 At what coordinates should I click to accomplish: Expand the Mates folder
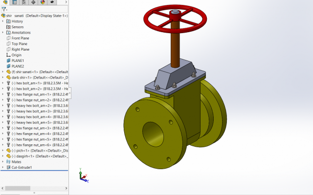[3, 161]
